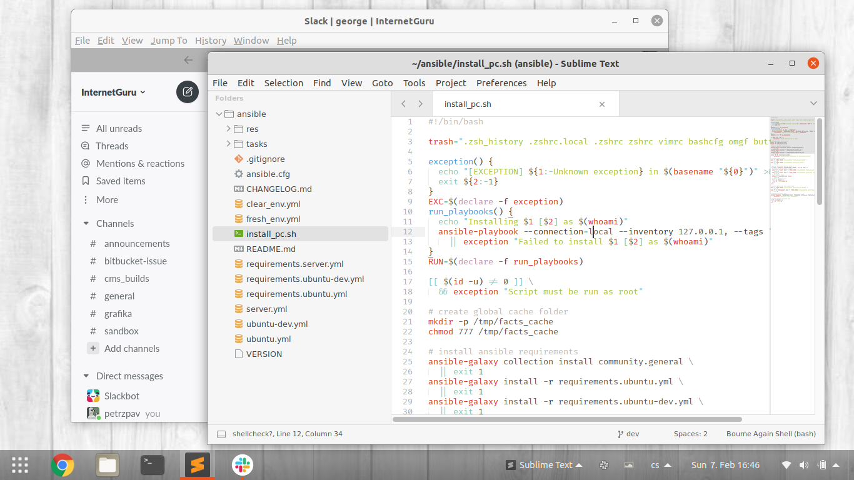The height and width of the screenshot is (480, 854).
Task: Open Preferences menu
Action: click(x=501, y=83)
